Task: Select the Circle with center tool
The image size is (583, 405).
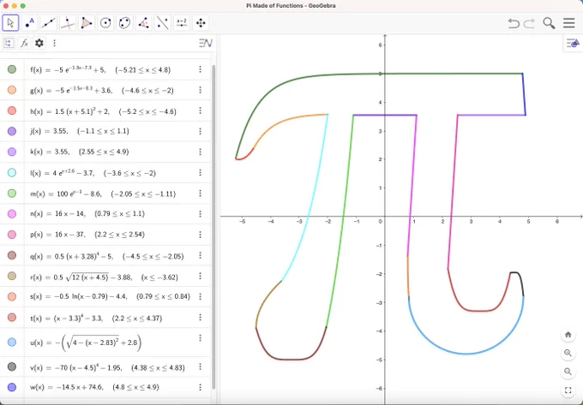Action: click(105, 23)
